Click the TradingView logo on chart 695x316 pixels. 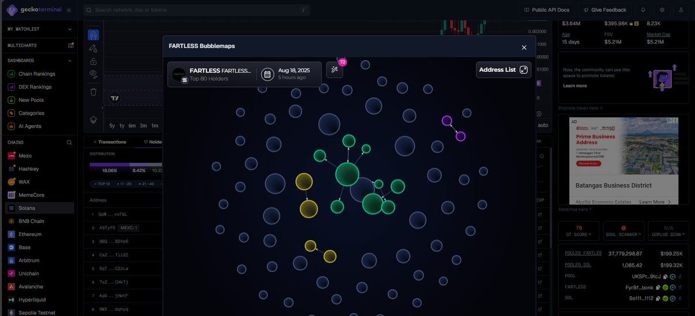point(115,98)
